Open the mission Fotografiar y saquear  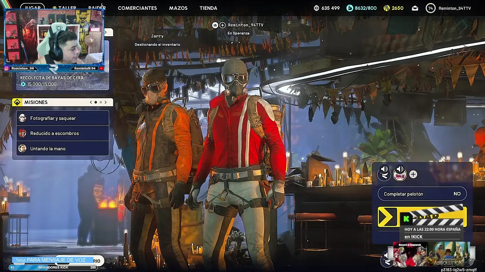tap(63, 118)
